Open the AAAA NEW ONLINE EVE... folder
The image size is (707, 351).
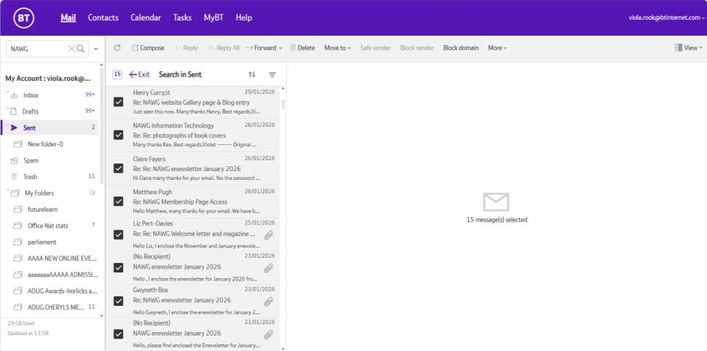(x=62, y=258)
